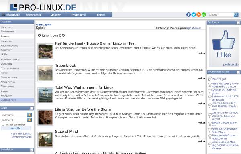
Task: Click the username warning icon
Action: pyautogui.click(x=29, y=115)
